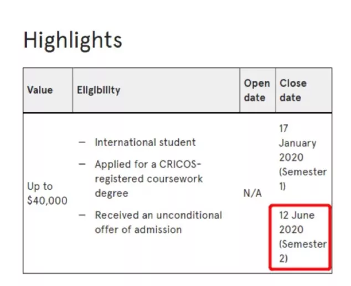Click Received an unconditional offer text

(x=158, y=222)
